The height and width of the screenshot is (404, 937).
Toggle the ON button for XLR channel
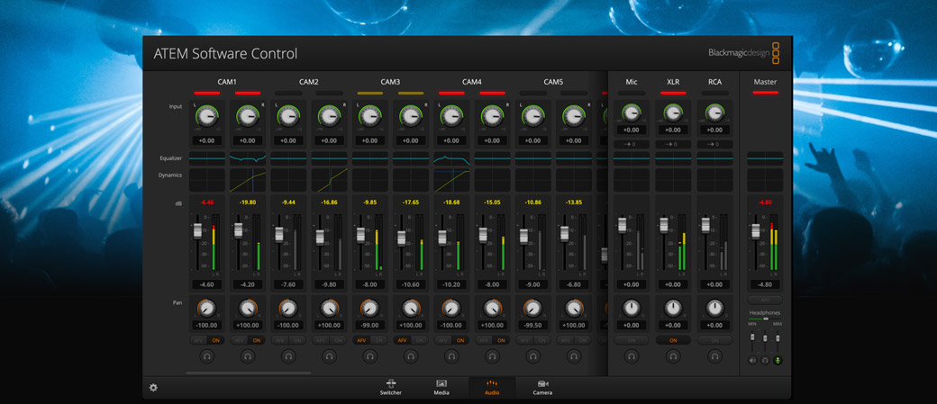[673, 340]
